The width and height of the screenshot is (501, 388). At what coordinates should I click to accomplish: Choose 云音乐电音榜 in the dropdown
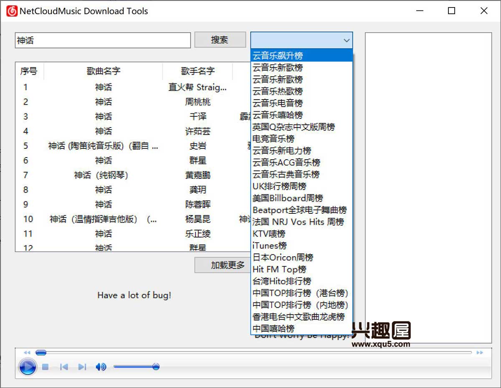[x=302, y=103]
